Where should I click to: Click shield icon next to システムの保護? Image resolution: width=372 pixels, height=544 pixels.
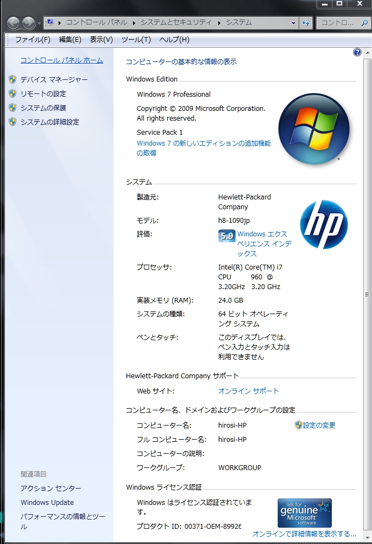(12, 108)
